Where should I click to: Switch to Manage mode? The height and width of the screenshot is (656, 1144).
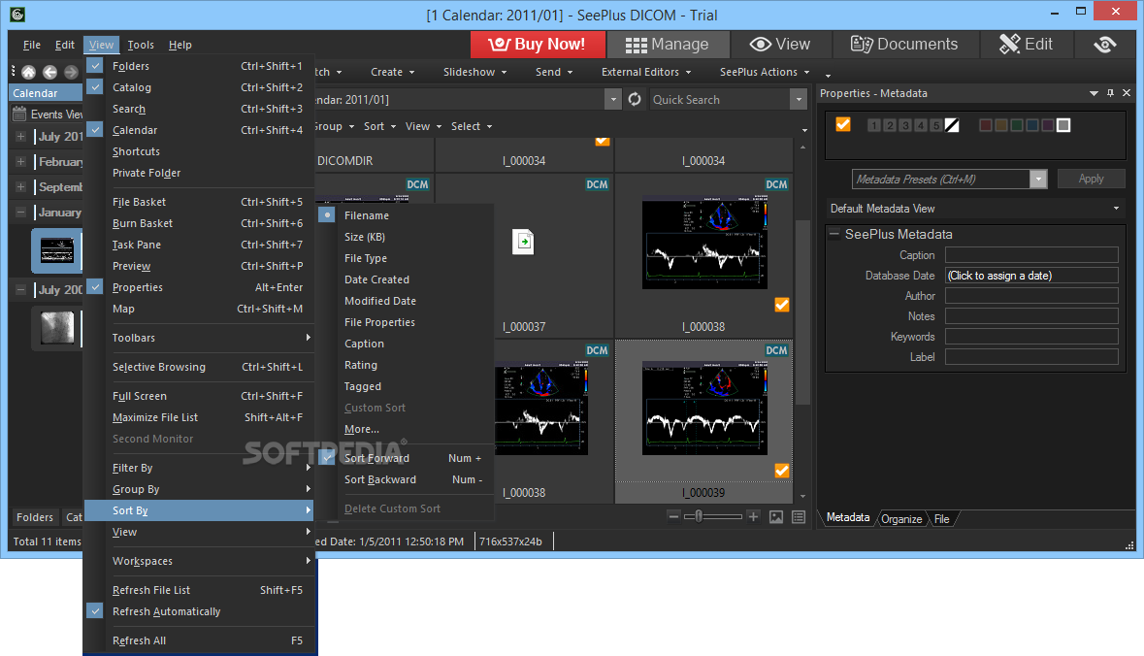(x=668, y=45)
